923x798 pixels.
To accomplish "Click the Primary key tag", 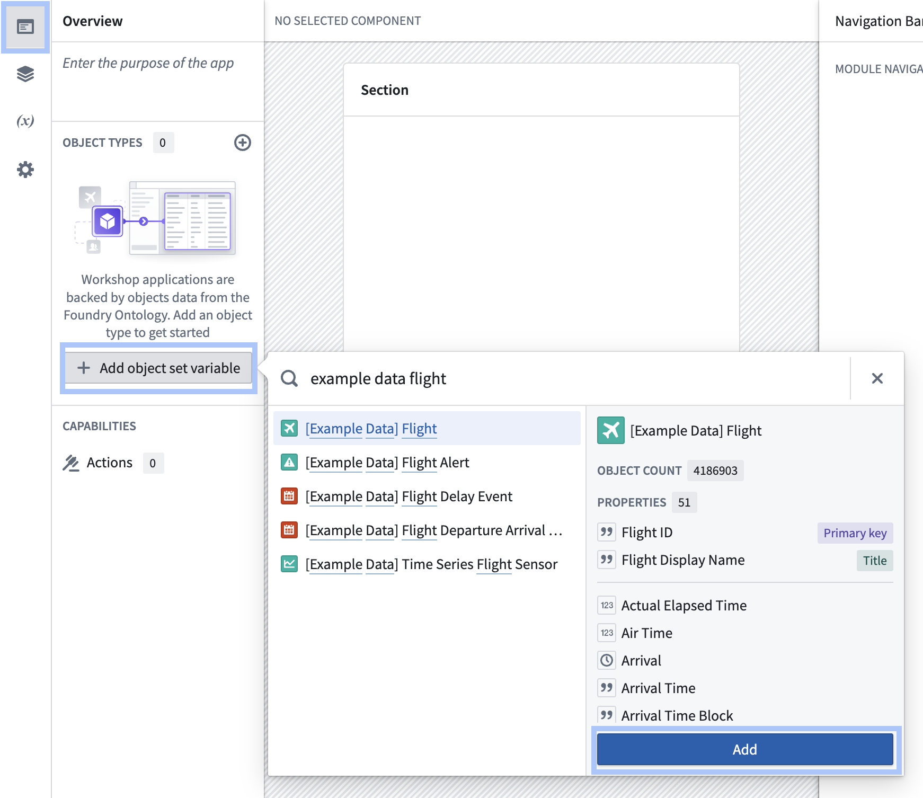I will [x=855, y=533].
